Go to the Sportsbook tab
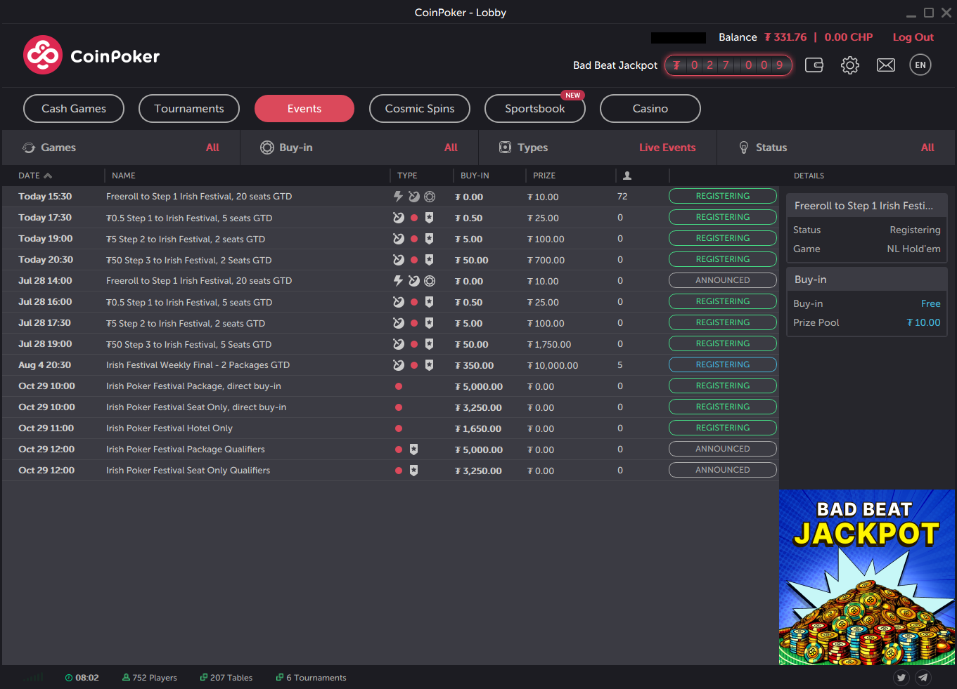 coord(535,109)
